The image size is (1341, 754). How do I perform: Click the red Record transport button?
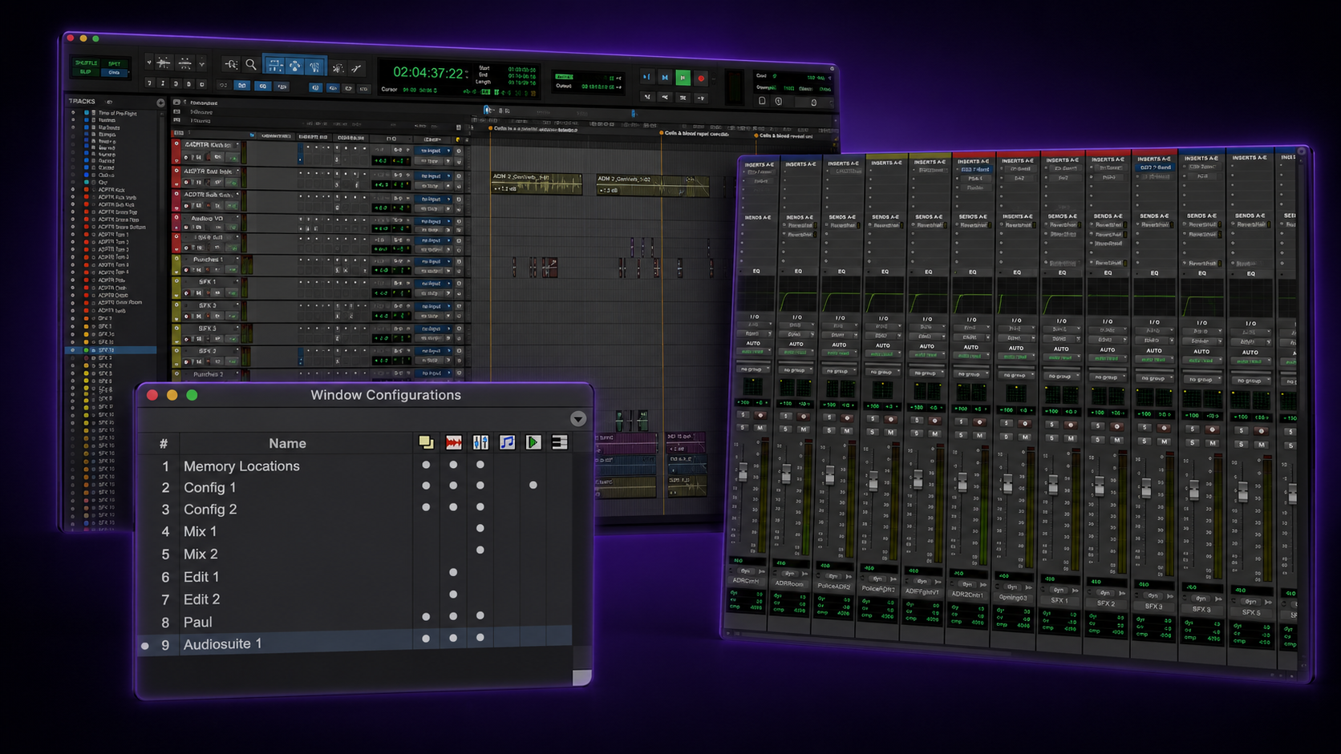pos(701,79)
